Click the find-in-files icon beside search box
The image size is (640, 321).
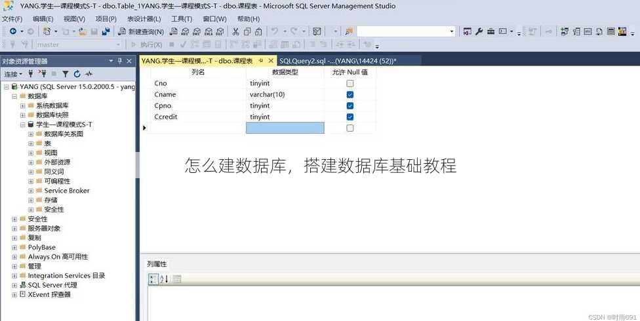tap(349, 31)
